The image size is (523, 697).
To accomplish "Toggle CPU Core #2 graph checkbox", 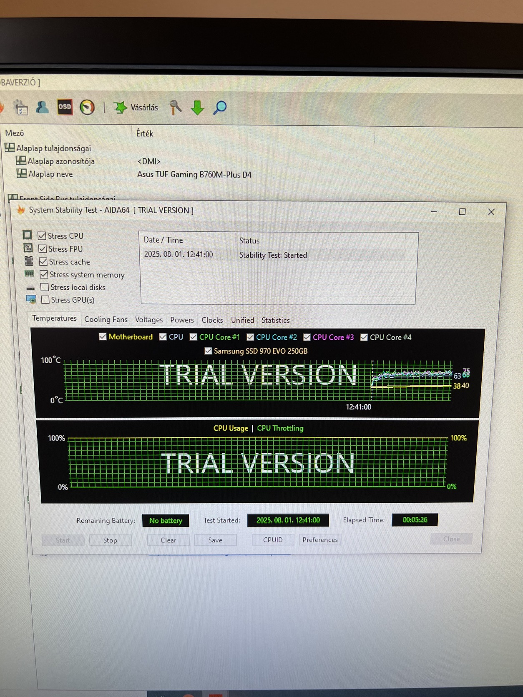I will 250,337.
